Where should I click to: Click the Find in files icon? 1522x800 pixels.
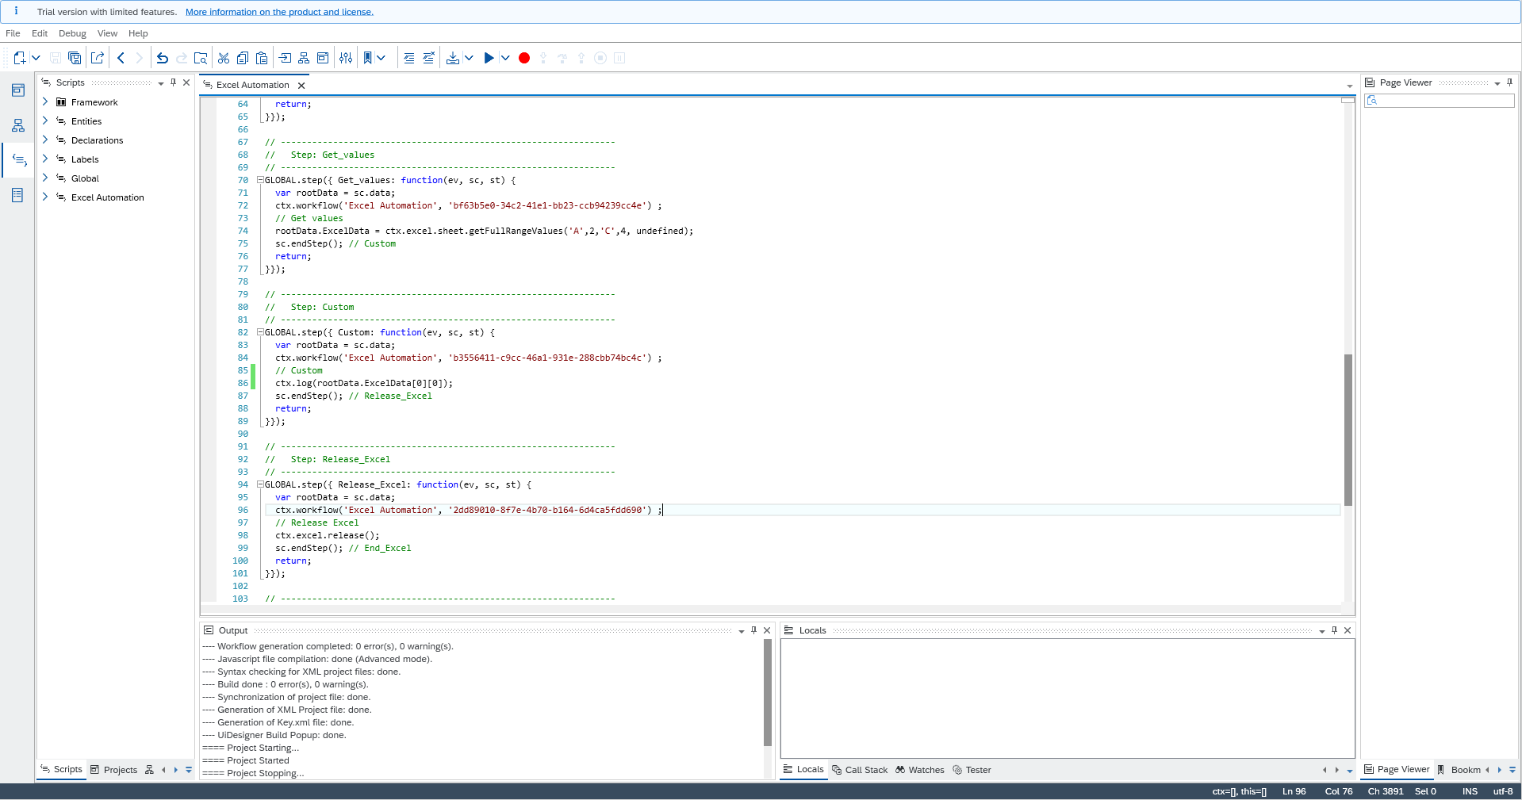(201, 58)
